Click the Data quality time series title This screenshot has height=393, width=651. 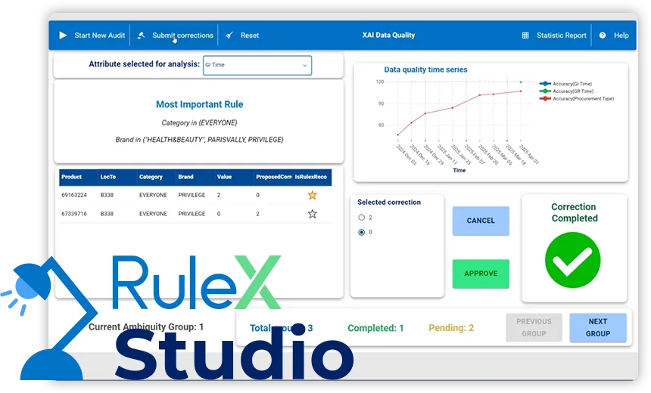(425, 70)
